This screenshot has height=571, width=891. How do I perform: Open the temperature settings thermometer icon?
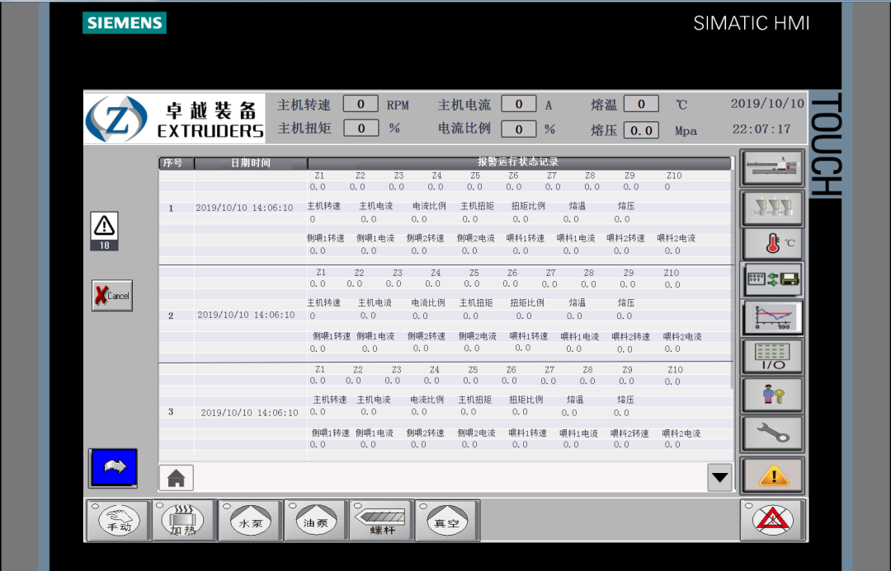coord(772,244)
